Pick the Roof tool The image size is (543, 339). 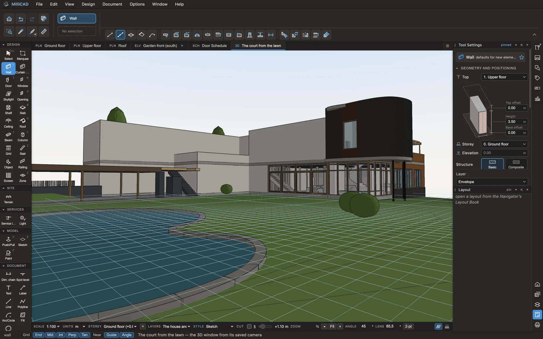(23, 123)
